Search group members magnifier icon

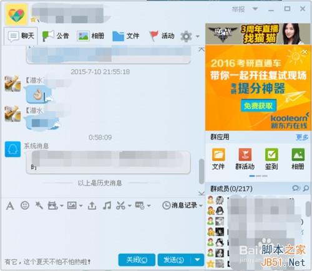pos(306,189)
